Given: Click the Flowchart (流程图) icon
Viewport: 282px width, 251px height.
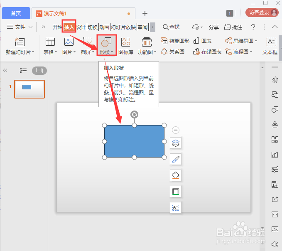Looking at the screenshot, I should coord(228,52).
